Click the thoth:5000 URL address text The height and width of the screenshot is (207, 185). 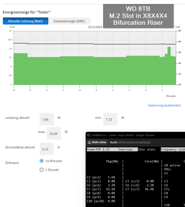coord(130,142)
